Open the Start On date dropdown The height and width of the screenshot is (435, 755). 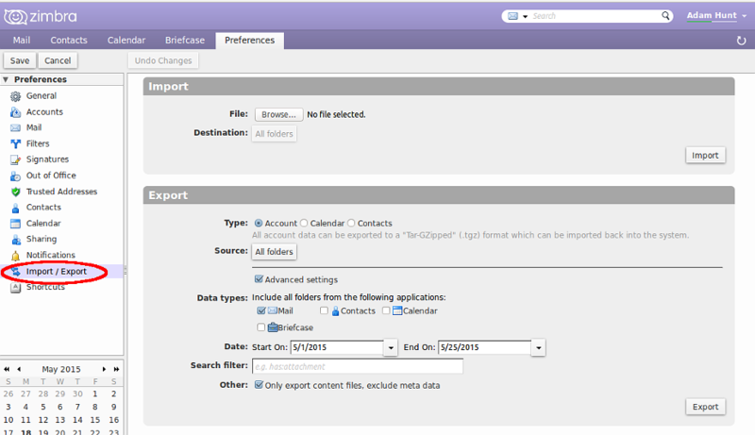pos(391,347)
